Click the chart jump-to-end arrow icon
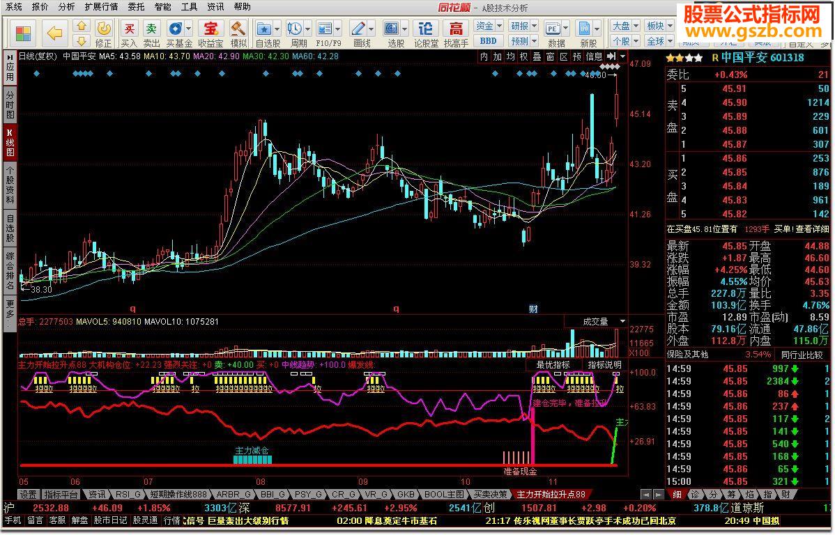This screenshot has width=835, height=535. click(611, 56)
